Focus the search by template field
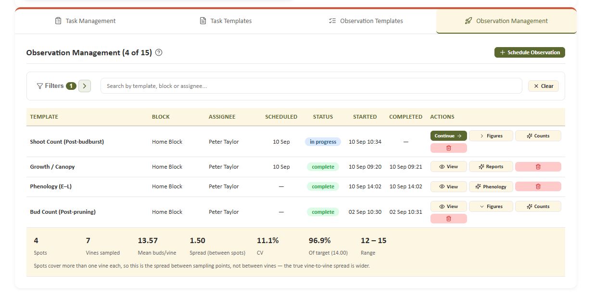 [311, 86]
